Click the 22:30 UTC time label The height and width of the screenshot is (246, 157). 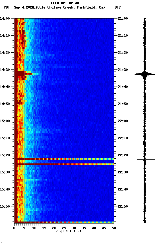coord(123,172)
